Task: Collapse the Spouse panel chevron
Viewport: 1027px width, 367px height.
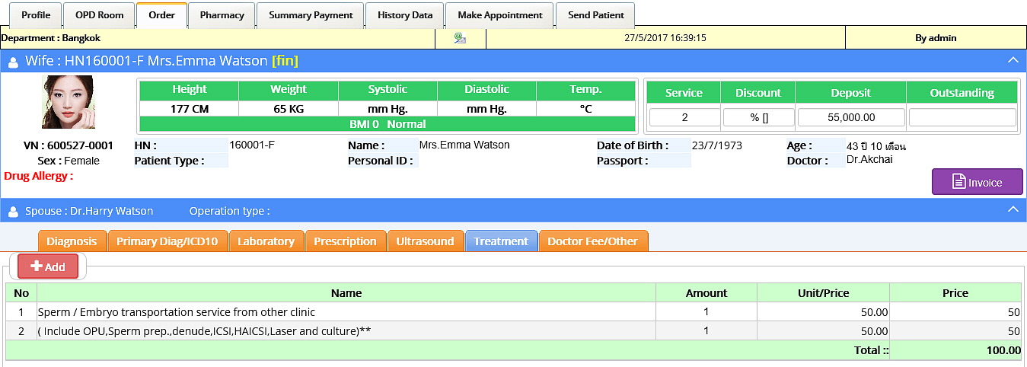Action: coord(1012,209)
